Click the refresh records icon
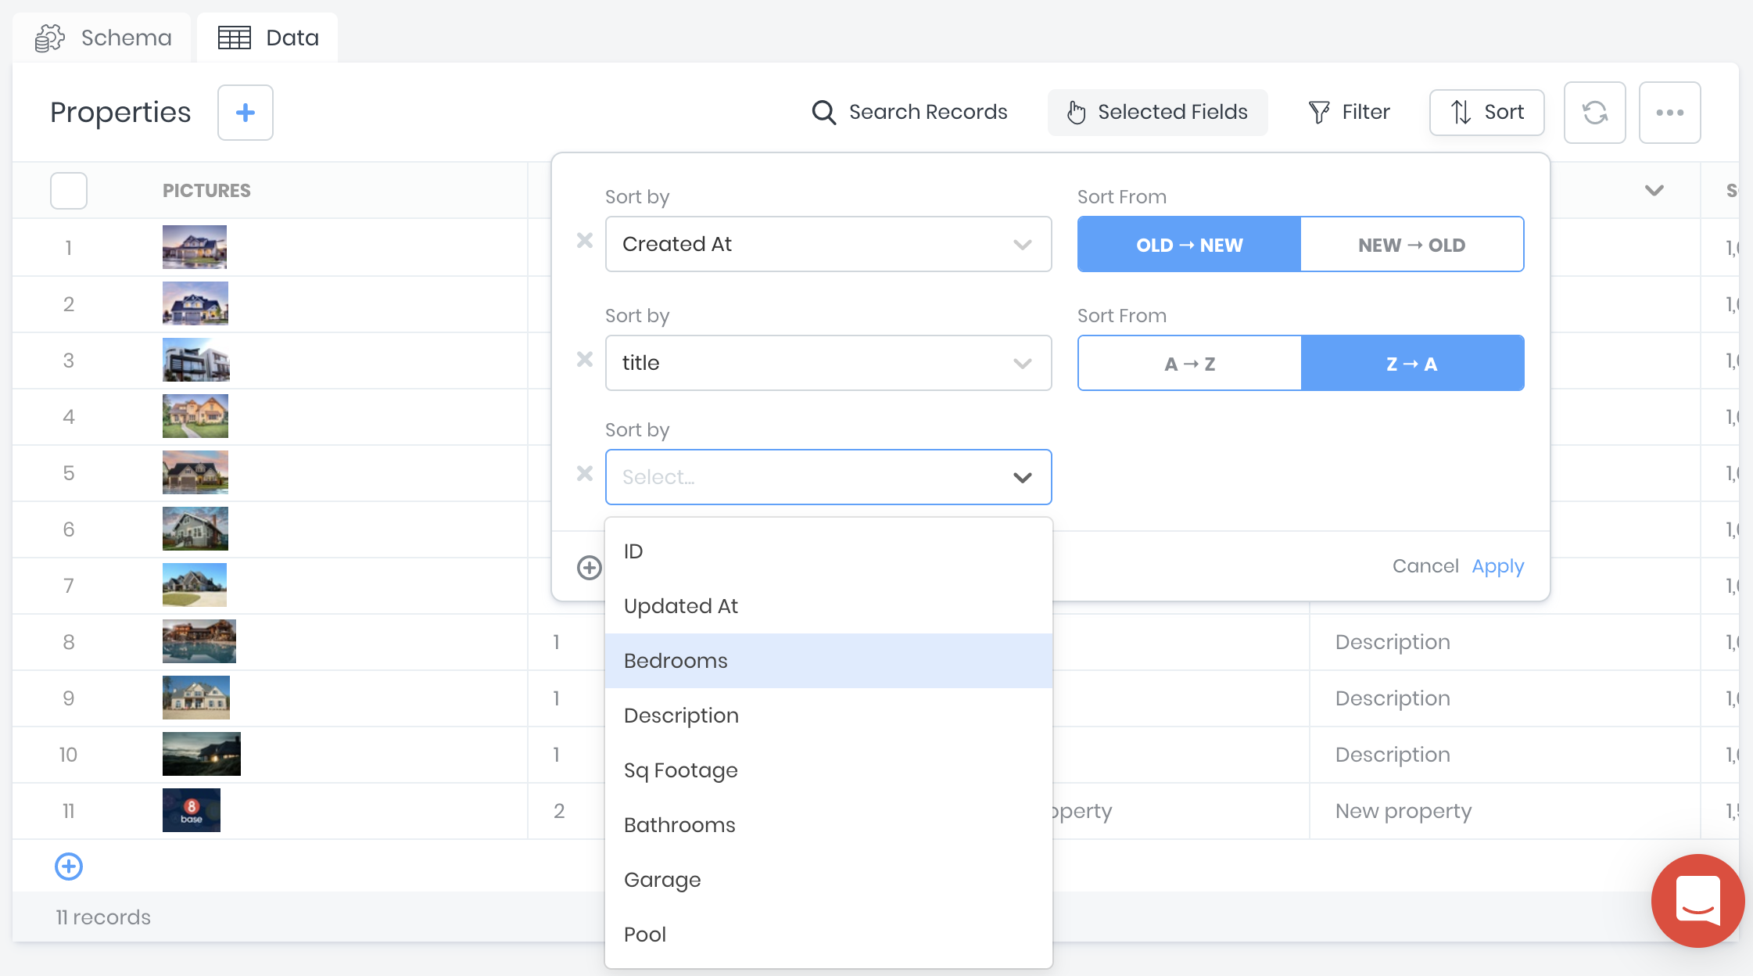 point(1594,113)
